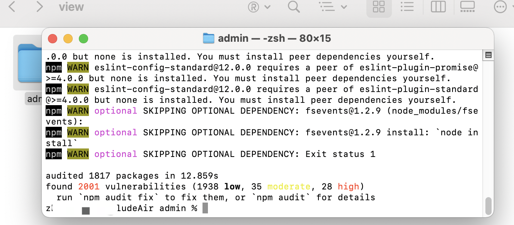514x225 pixels.
Task: Zoom the Terminal with green button
Action: (83, 39)
